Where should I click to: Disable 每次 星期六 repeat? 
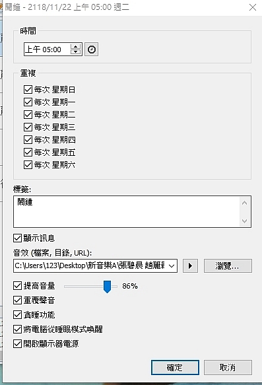(x=28, y=164)
